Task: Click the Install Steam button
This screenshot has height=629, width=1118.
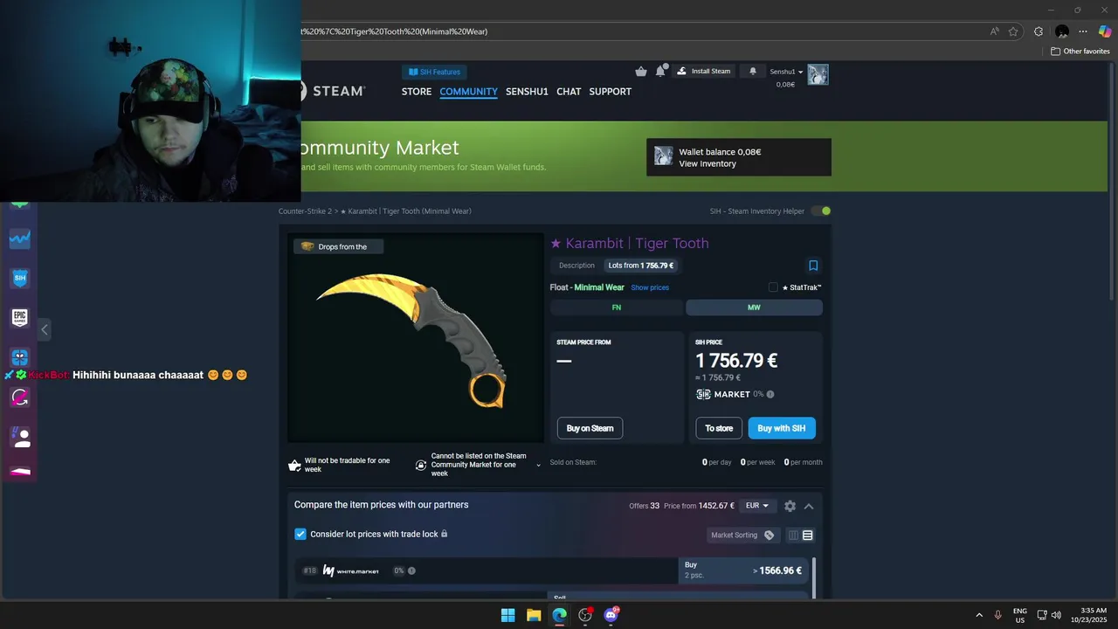Action: [704, 72]
